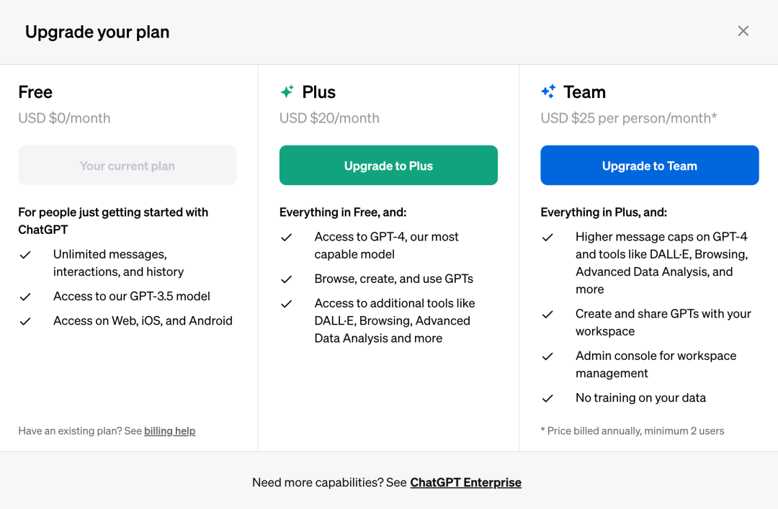The image size is (778, 509).
Task: Click checkmark beside Admin console for workspace
Action: point(547,356)
